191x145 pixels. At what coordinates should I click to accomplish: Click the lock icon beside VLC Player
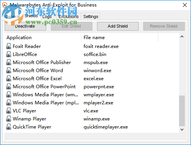(x=8, y=110)
